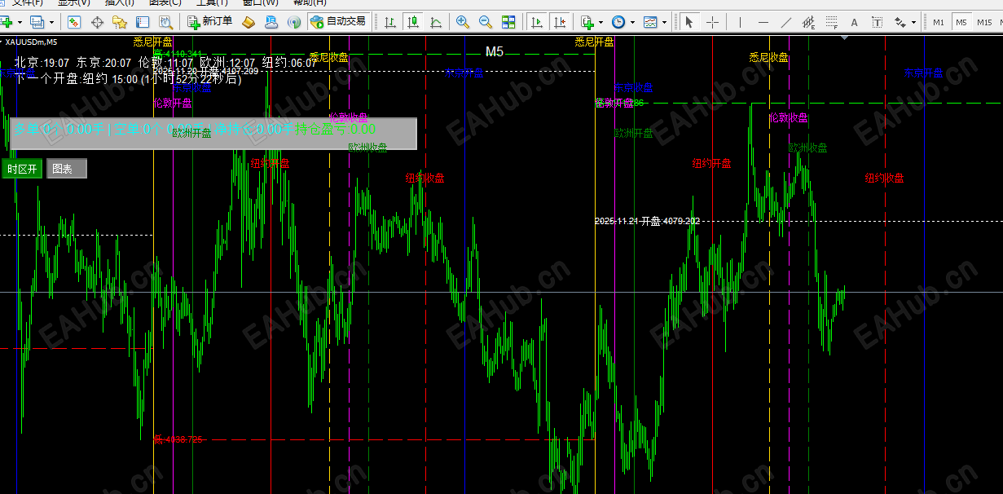1003x494 pixels.
Task: Click the gray position summary panel
Action: point(213,134)
